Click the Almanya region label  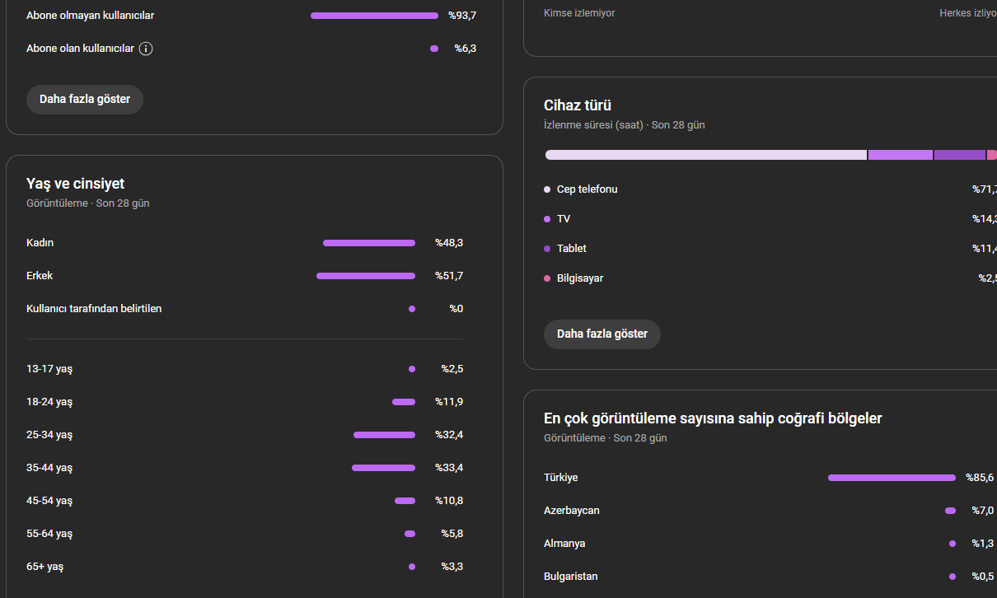[x=564, y=544]
